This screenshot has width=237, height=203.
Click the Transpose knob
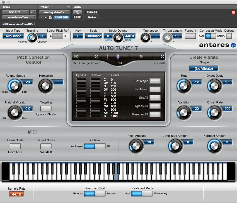click(x=145, y=38)
